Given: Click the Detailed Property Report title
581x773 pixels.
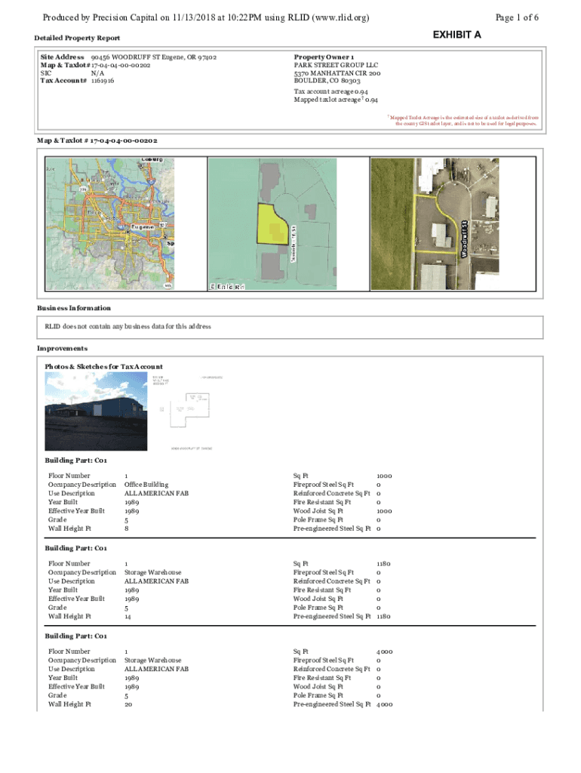Looking at the screenshot, I should click(77, 38).
